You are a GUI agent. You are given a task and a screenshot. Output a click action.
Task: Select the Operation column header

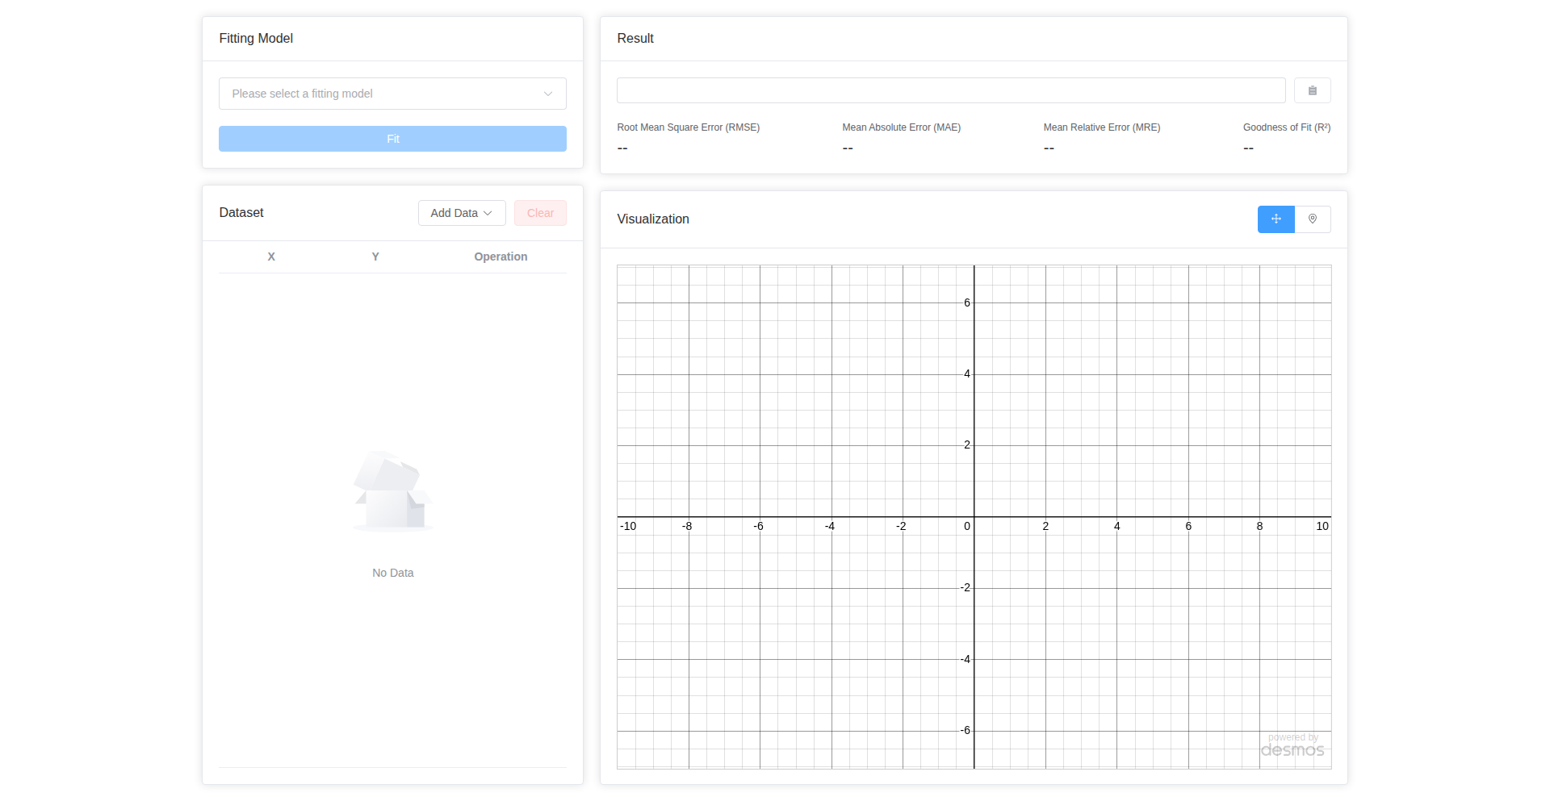[501, 257]
